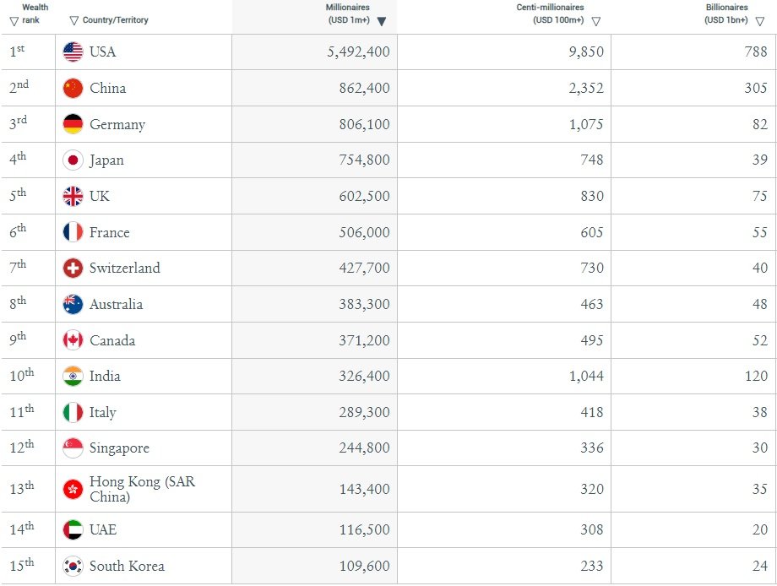Click Australia's millionaires value 383,300

(364, 304)
